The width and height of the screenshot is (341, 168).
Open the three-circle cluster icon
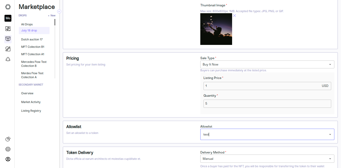point(8,59)
